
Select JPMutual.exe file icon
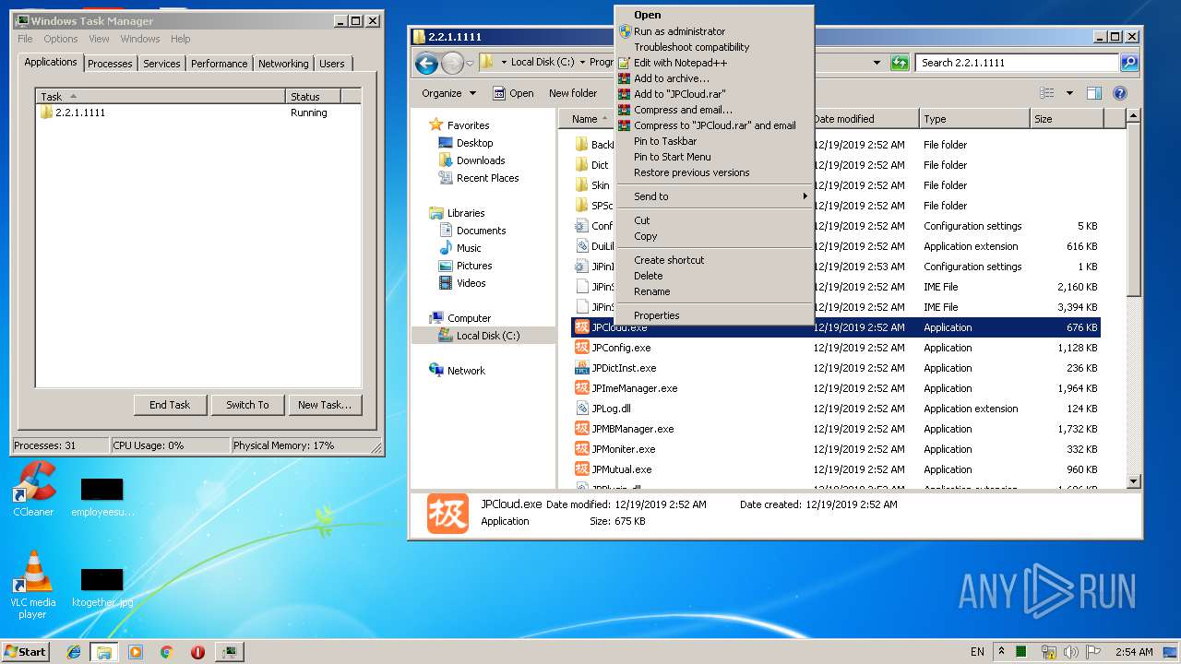[x=581, y=469]
